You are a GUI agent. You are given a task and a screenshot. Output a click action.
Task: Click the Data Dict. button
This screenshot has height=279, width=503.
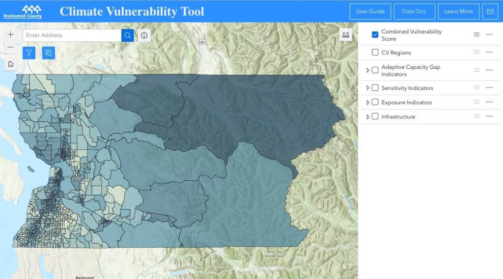pos(414,11)
